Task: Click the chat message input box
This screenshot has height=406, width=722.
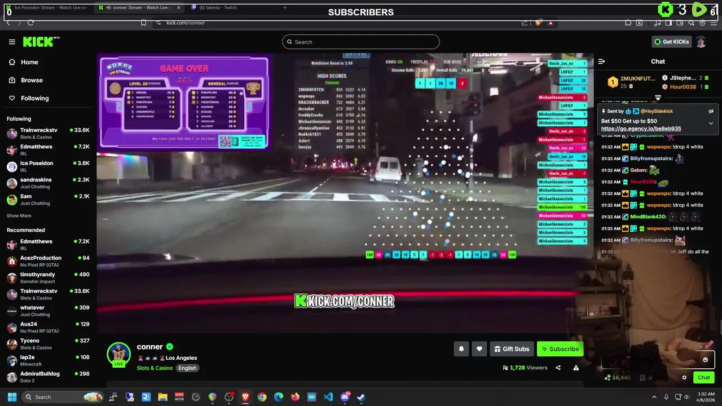Action: pos(658,359)
